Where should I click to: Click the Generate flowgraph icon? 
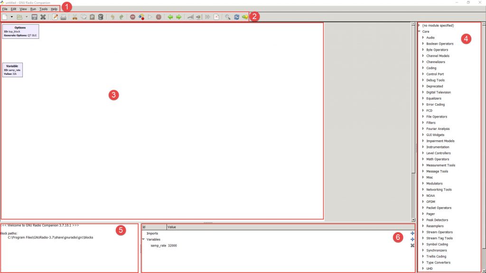coord(141,17)
